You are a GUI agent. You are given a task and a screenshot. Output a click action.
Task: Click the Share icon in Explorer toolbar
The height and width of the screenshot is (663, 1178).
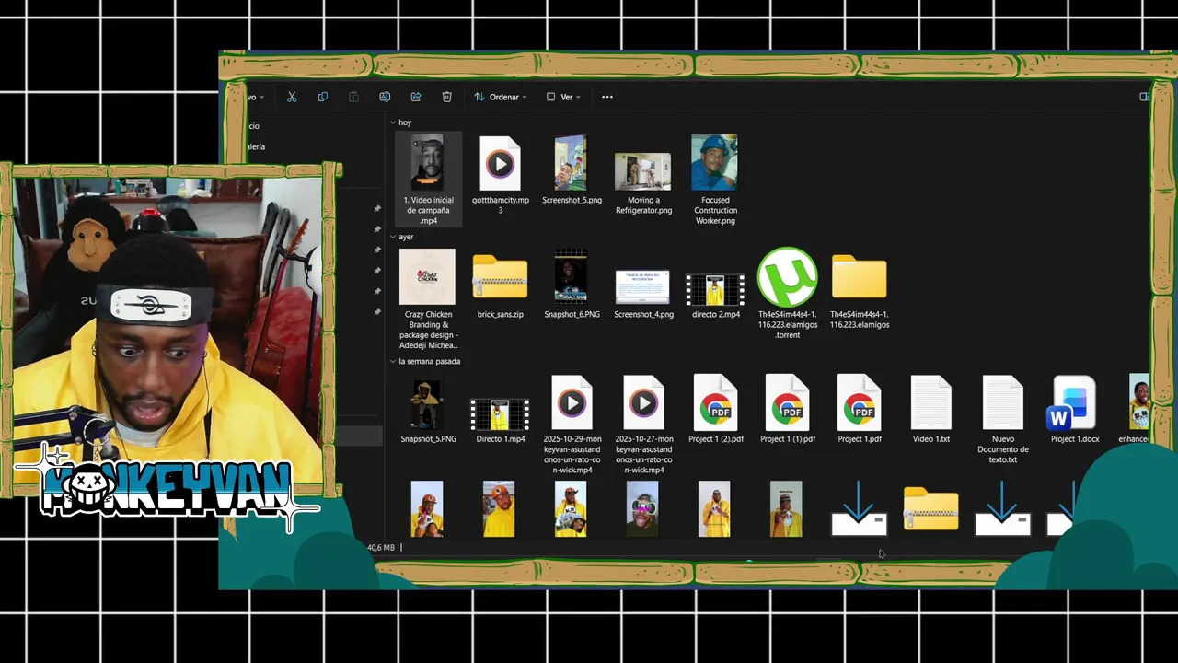pyautogui.click(x=416, y=97)
